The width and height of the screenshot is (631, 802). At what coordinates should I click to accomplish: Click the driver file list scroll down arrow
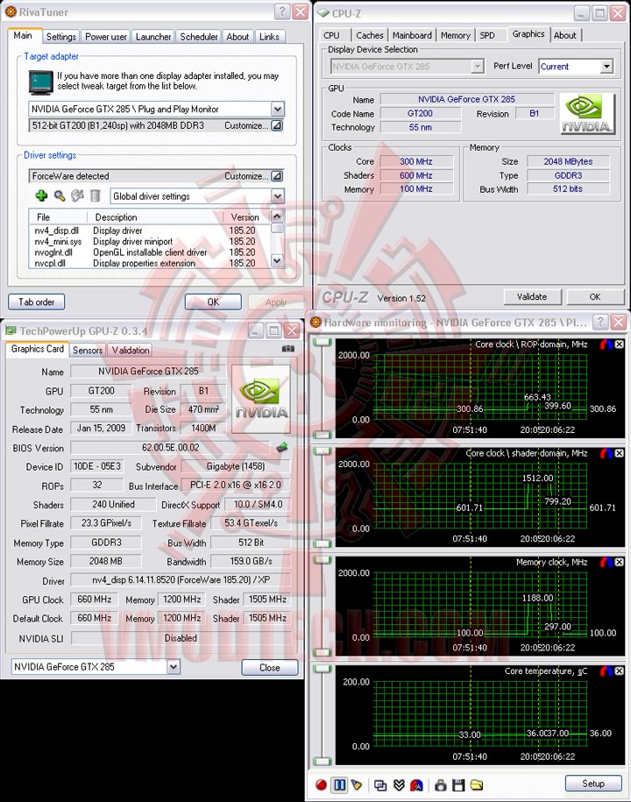click(277, 260)
